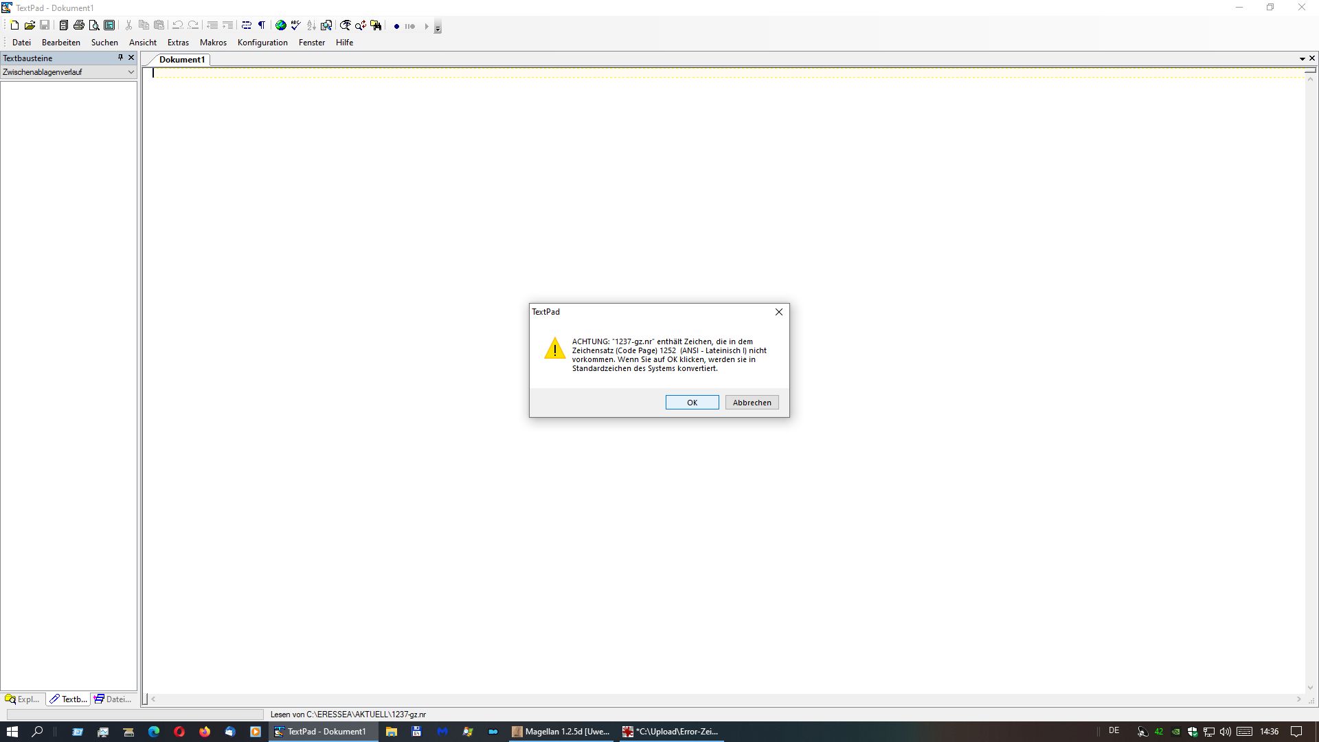Click the find in files binoculars icon
The width and height of the screenshot is (1319, 742).
click(x=376, y=25)
